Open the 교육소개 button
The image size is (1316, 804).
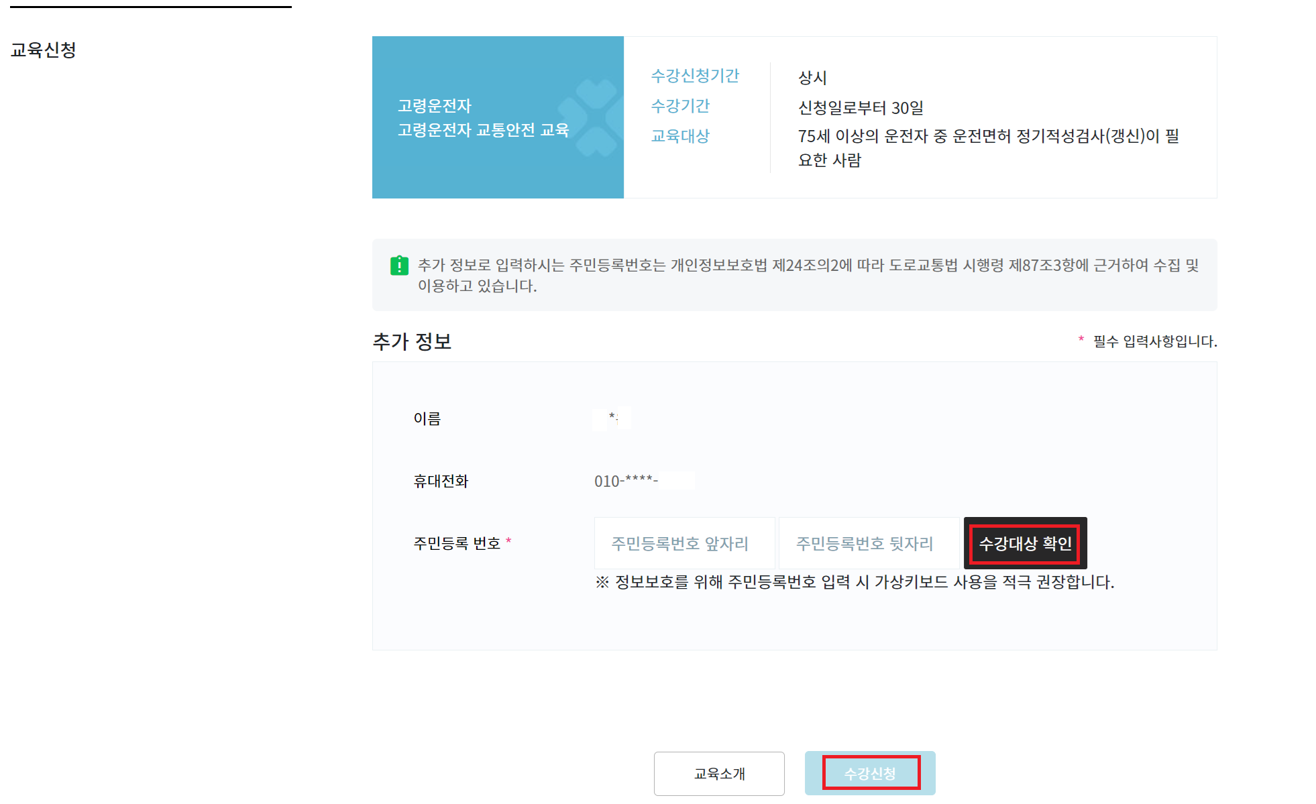coord(719,773)
